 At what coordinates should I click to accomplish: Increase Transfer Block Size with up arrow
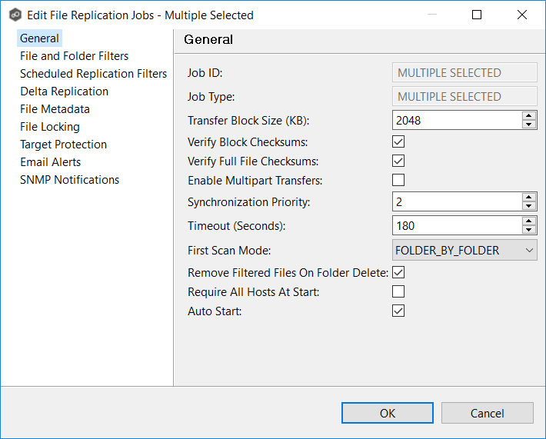[528, 116]
